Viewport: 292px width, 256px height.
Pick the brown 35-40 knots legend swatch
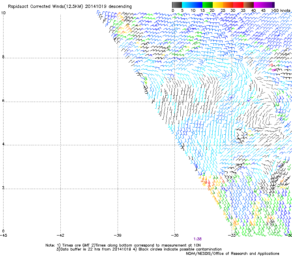[x=249, y=5]
